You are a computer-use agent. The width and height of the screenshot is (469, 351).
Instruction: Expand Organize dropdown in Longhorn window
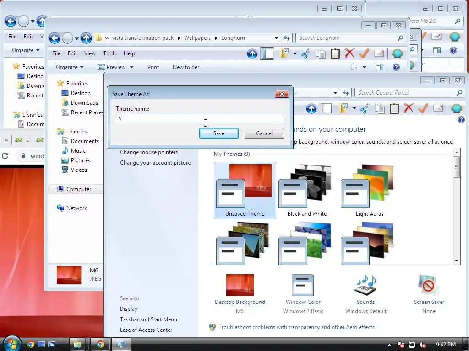pyautogui.click(x=70, y=67)
